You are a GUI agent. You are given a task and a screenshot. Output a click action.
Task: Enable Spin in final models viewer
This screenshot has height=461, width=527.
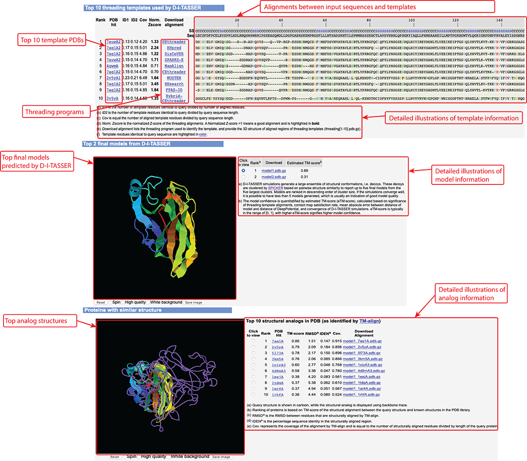[x=110, y=302]
